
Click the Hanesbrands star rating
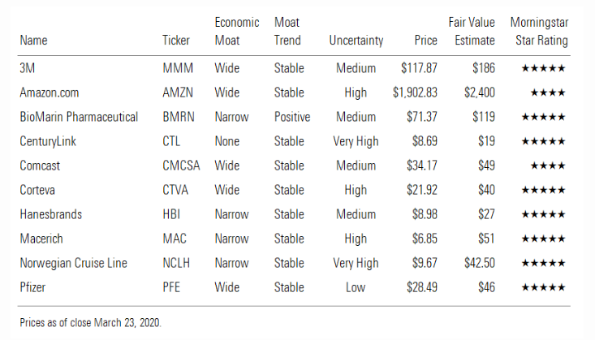coord(545,215)
